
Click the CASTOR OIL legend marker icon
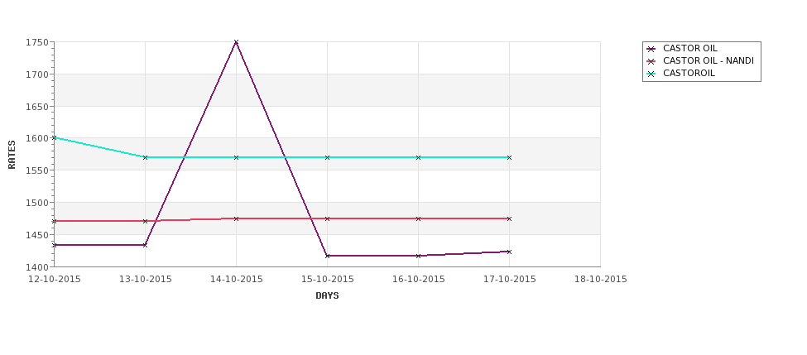[x=651, y=49]
